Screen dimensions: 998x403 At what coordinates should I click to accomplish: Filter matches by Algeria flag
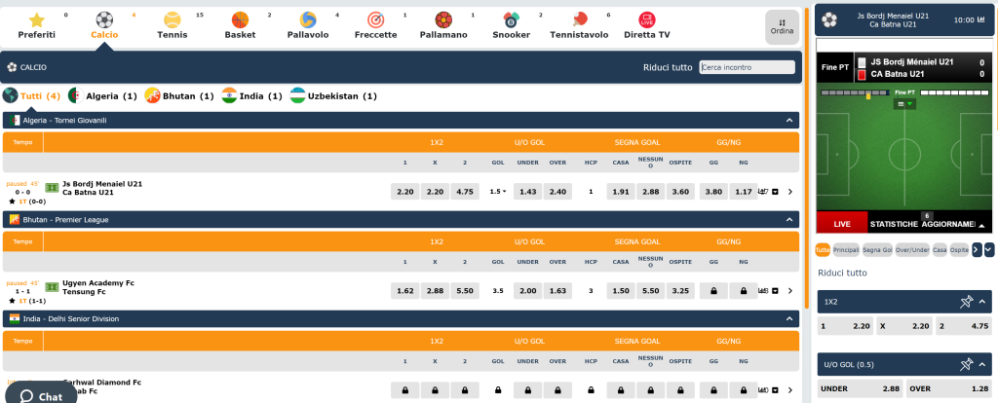[76, 96]
